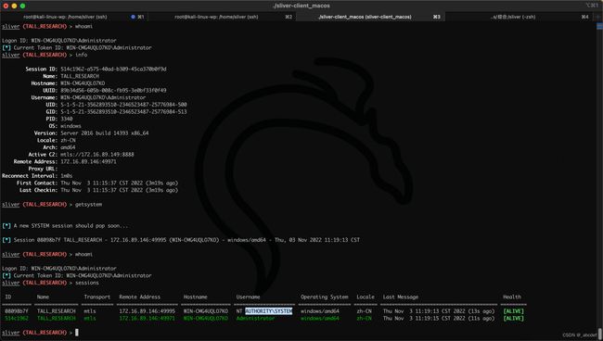603x341 pixels.
Task: Click the GID value ending in 513
Action: [x=123, y=112]
